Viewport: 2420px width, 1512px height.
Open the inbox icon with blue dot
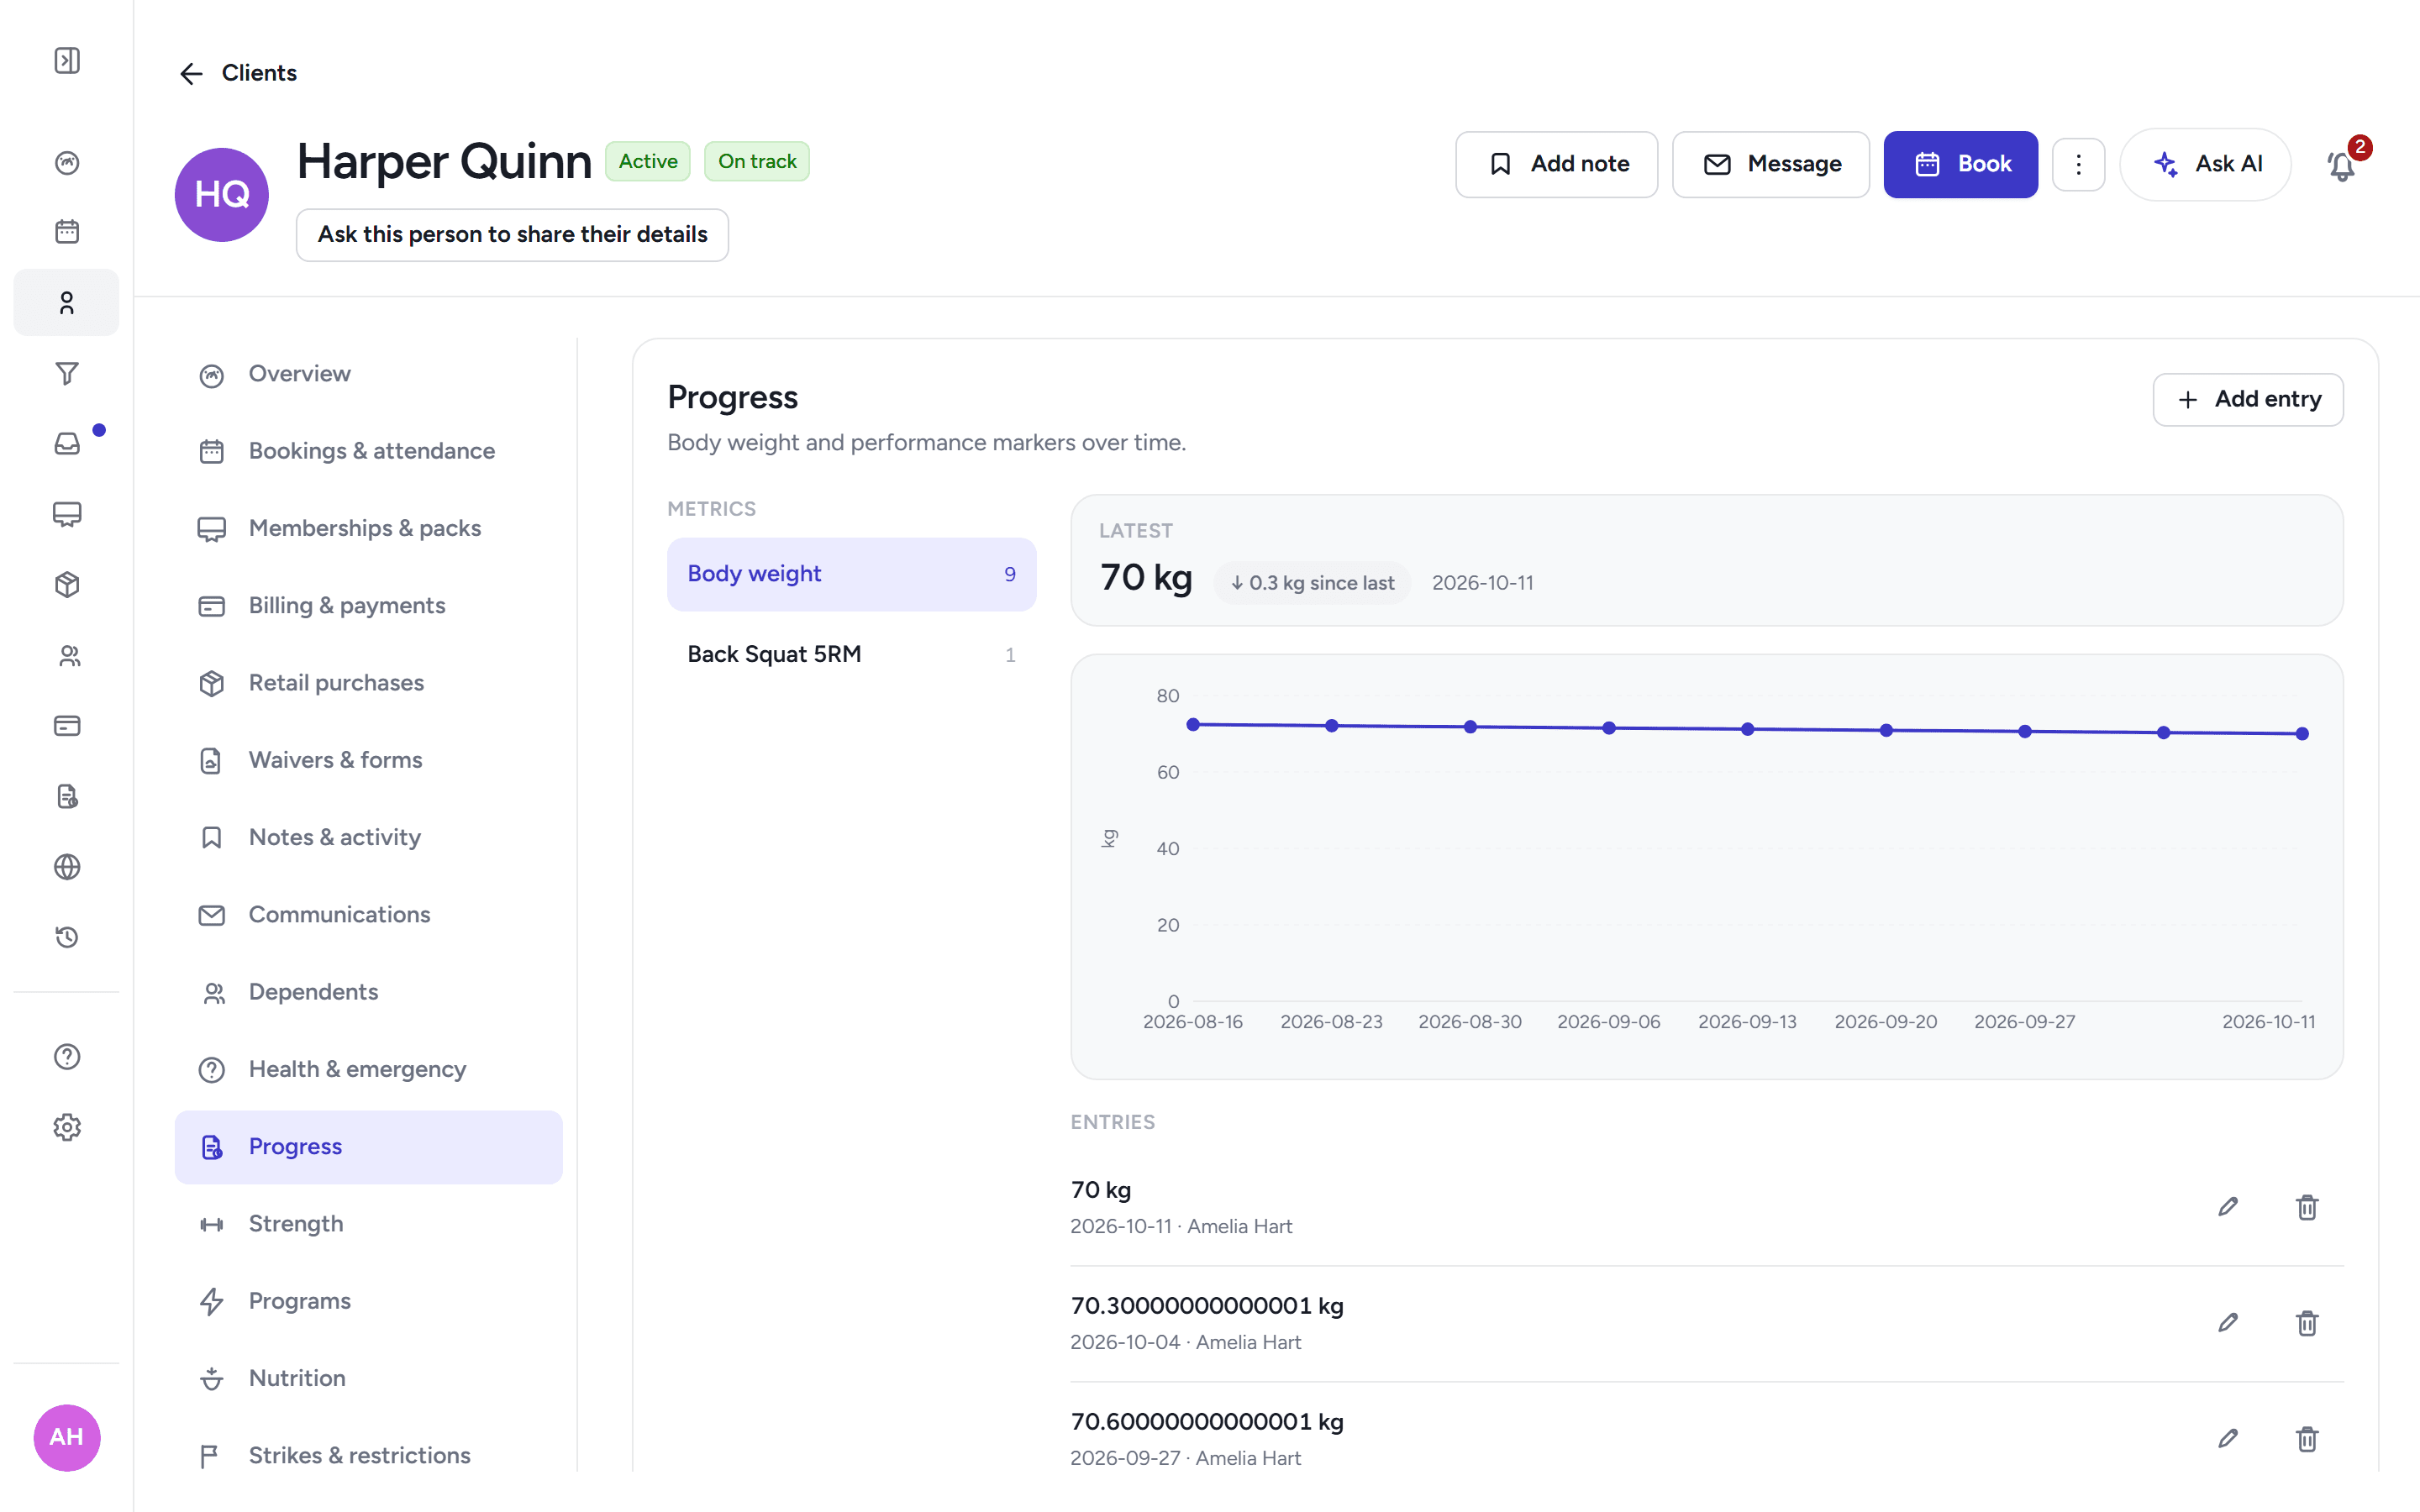pyautogui.click(x=67, y=443)
